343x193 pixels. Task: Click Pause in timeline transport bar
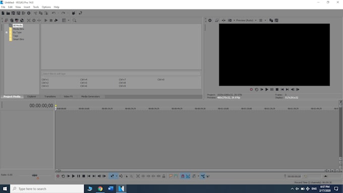pos(79,176)
